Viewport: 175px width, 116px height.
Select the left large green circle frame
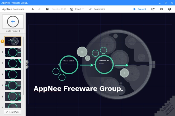pos(69,65)
